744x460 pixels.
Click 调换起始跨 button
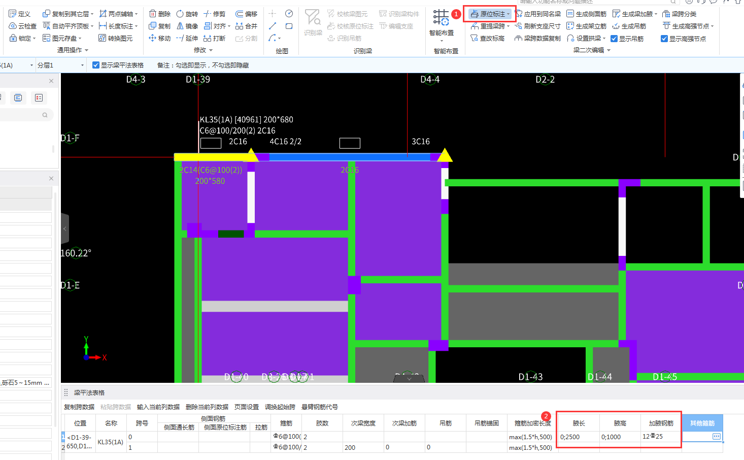pos(280,407)
